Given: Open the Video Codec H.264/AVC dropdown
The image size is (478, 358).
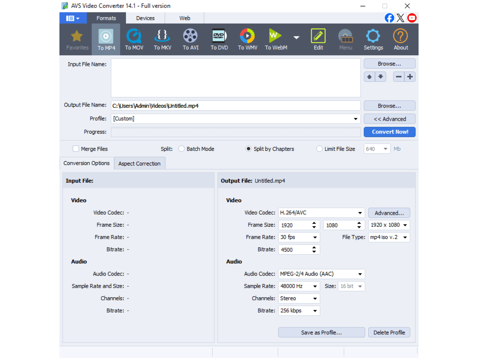Looking at the screenshot, I should point(360,213).
